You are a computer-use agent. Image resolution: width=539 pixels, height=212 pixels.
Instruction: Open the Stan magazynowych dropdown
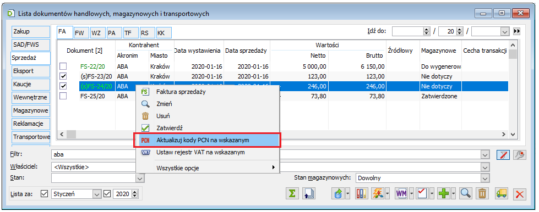pyautogui.click(x=484, y=178)
